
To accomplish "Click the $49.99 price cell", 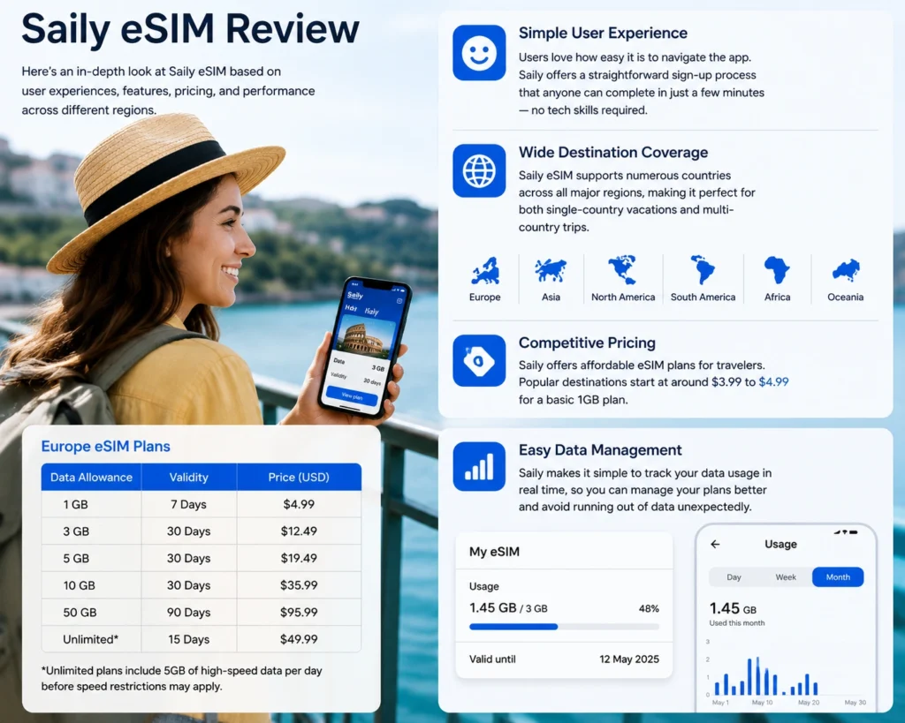I will point(299,639).
